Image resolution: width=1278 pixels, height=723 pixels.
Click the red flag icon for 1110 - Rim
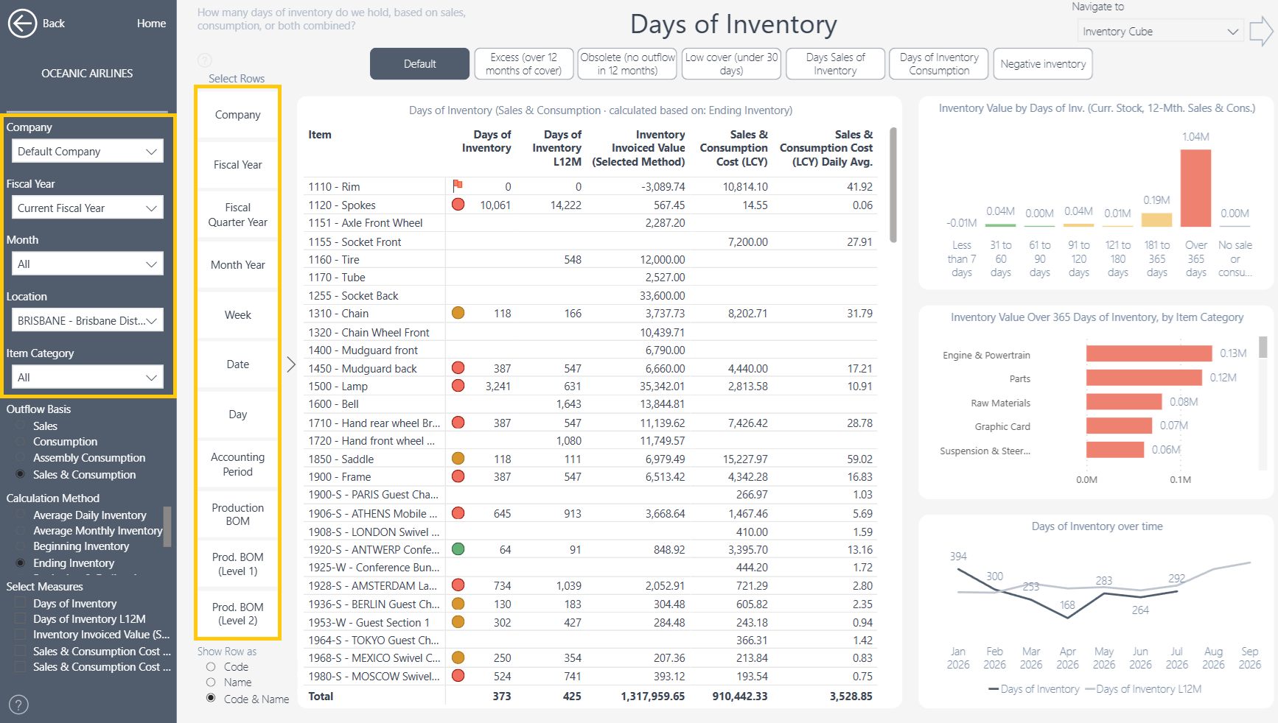point(458,186)
